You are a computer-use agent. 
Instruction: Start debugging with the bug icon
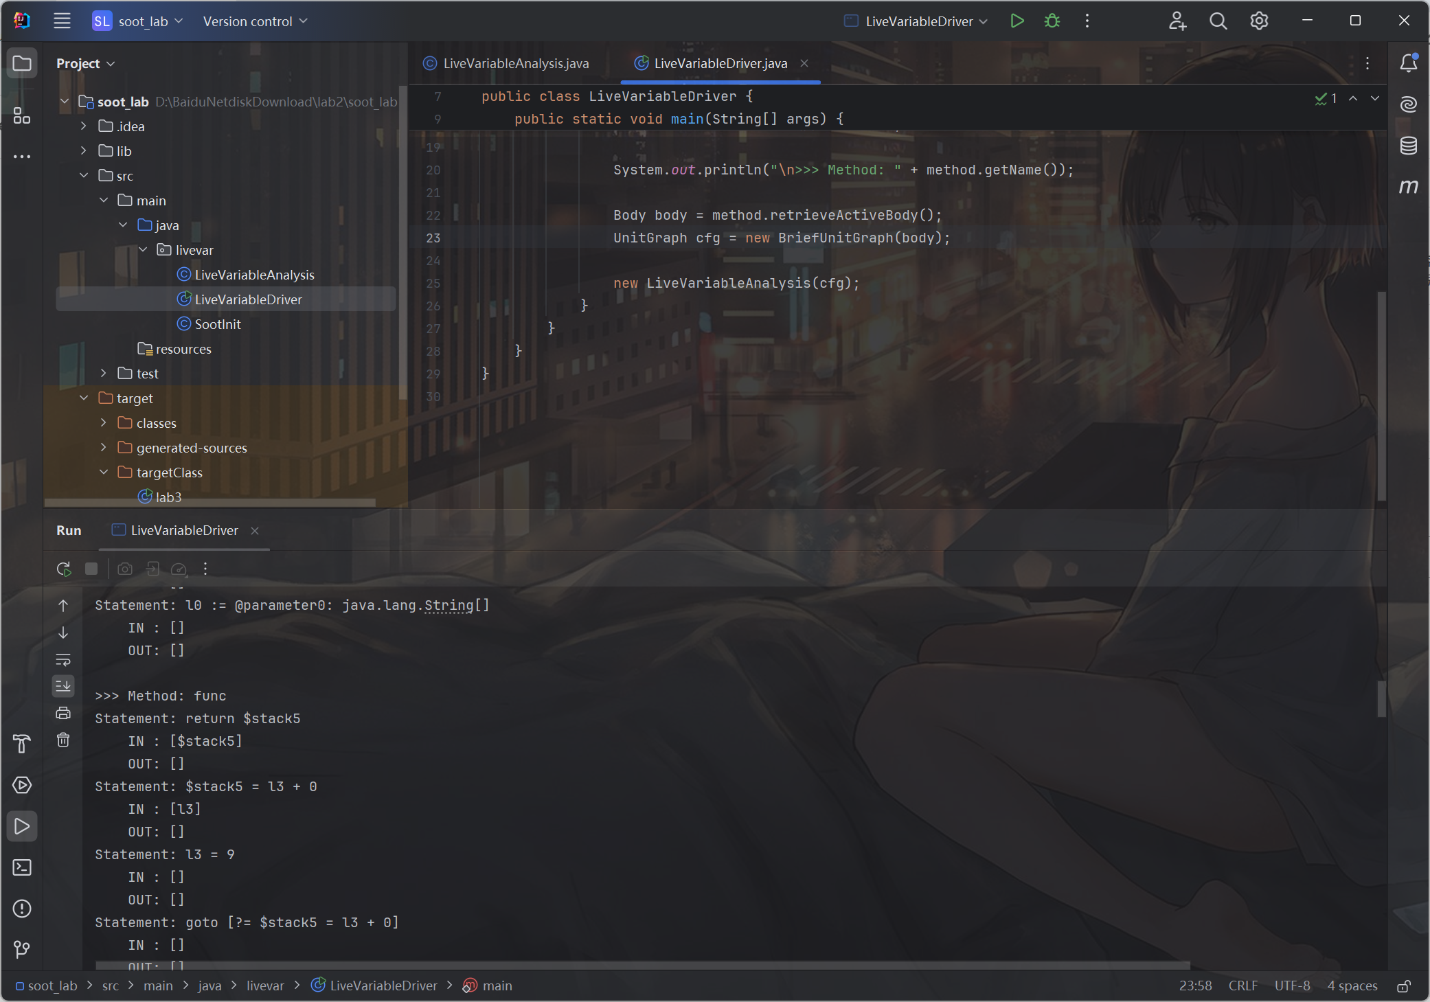point(1052,21)
